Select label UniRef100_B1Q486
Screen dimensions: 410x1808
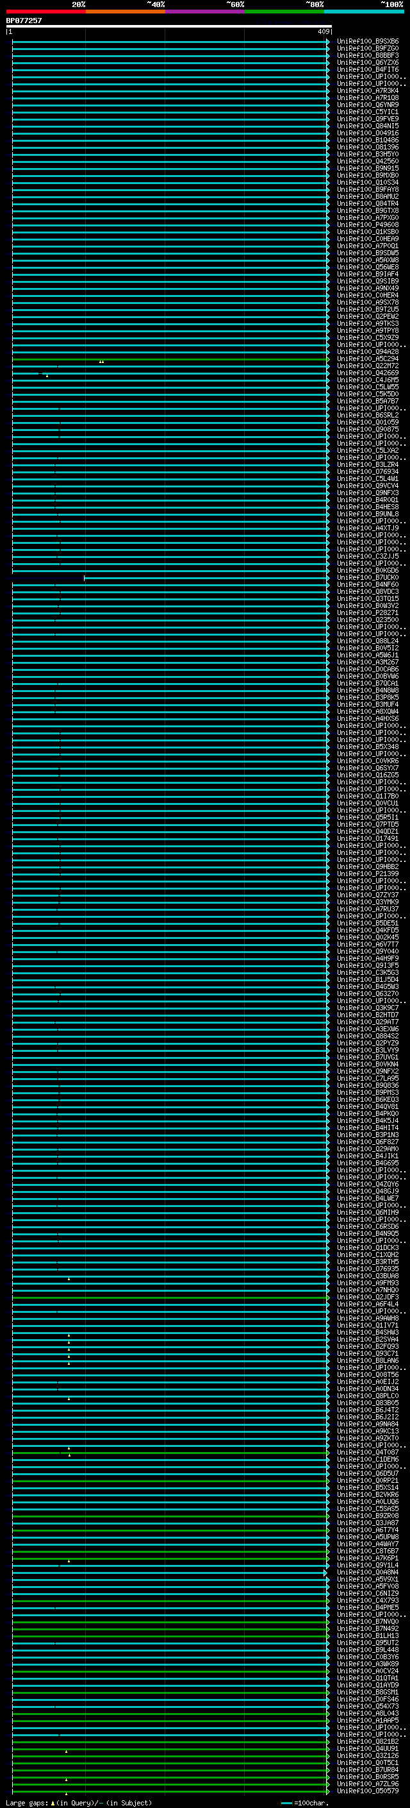pyautogui.click(x=367, y=140)
